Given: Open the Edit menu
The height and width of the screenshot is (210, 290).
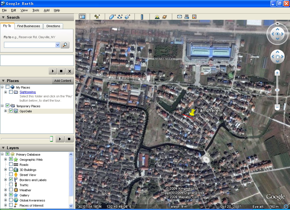Looking at the screenshot, I should click(14, 10).
